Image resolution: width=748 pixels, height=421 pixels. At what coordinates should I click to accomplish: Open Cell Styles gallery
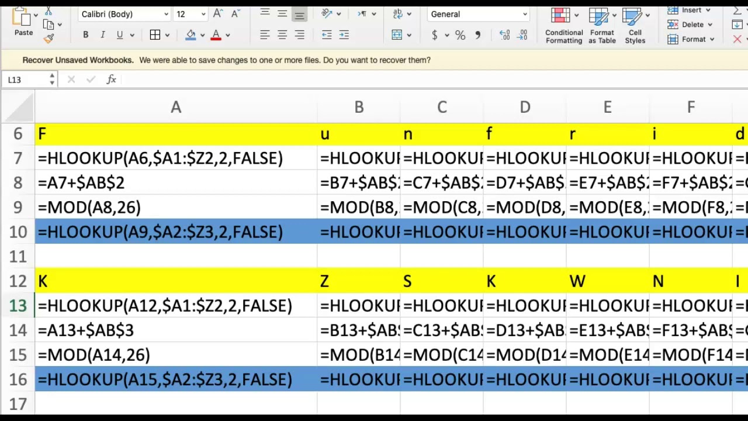tap(635, 25)
